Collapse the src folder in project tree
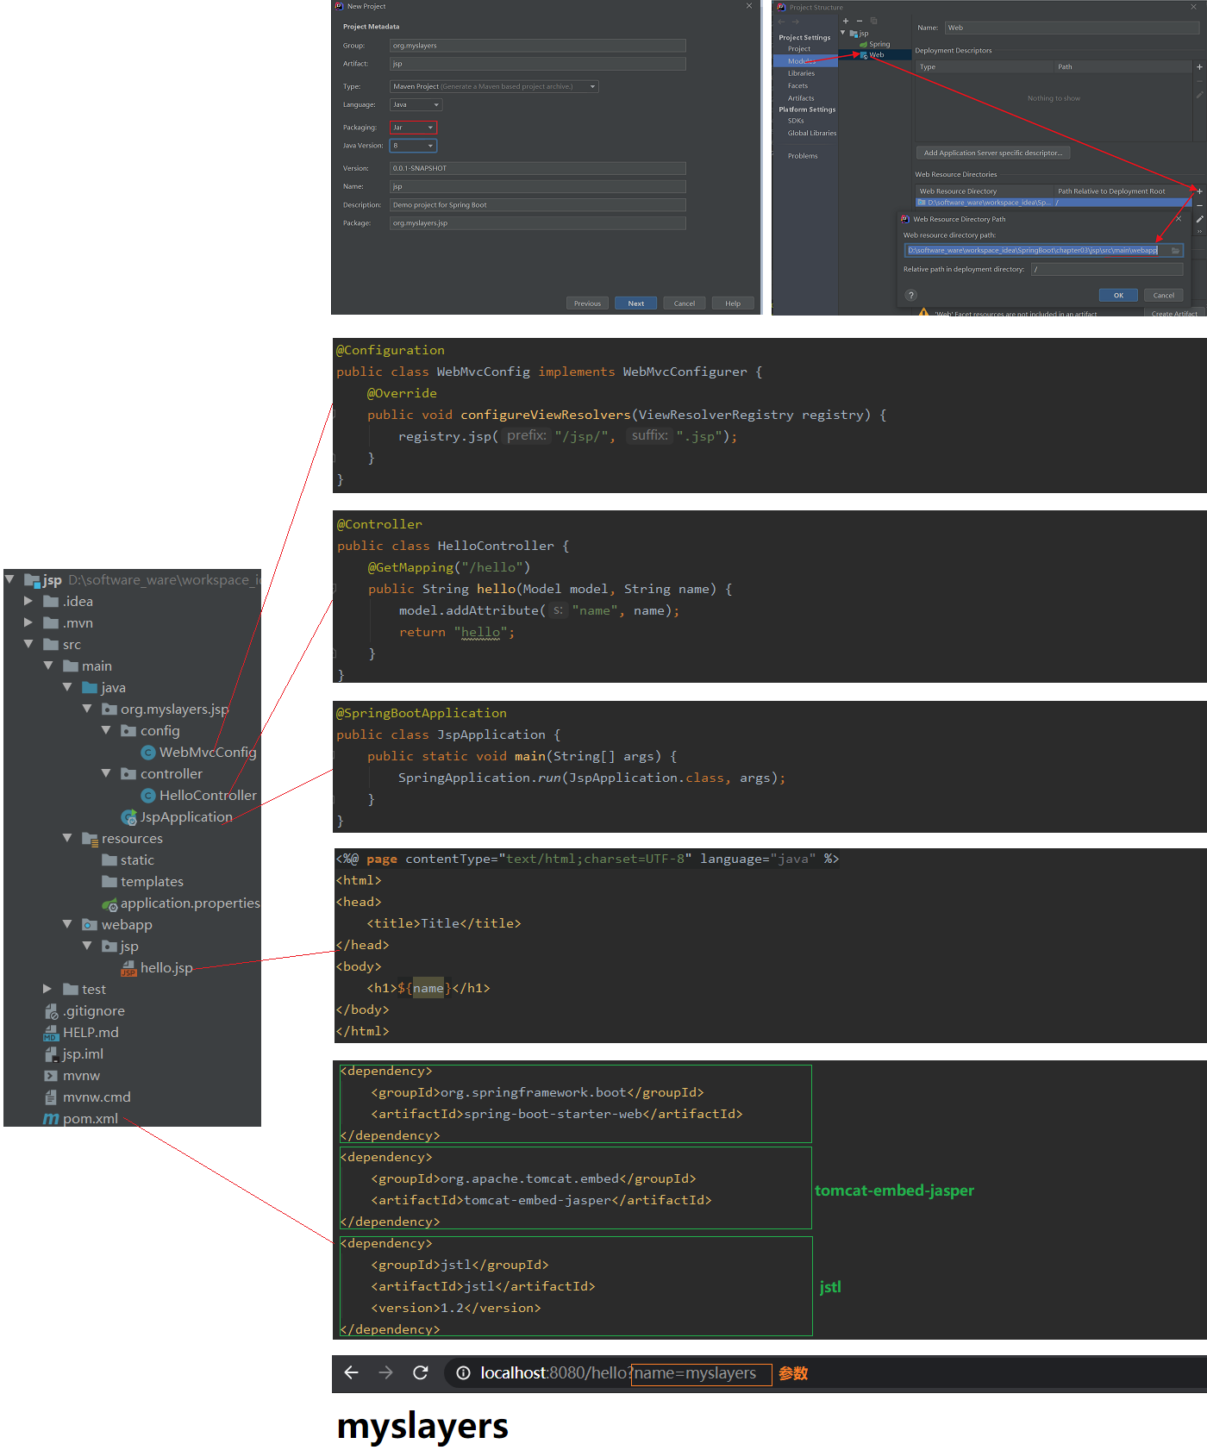 tap(28, 644)
